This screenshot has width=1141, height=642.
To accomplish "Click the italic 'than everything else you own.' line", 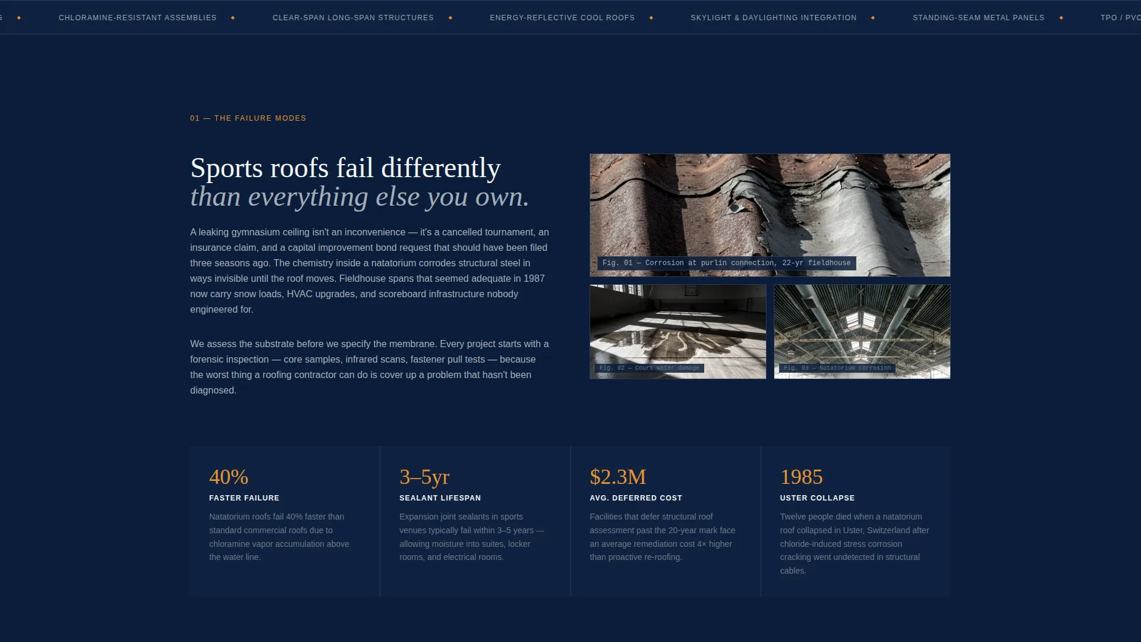I will (x=360, y=197).
